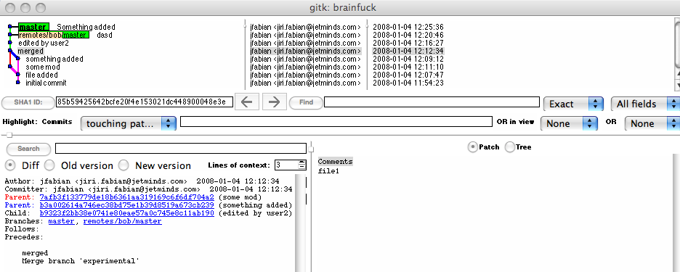680x272 pixels.
Task: Select the 'initial commit' row
Action: point(46,83)
